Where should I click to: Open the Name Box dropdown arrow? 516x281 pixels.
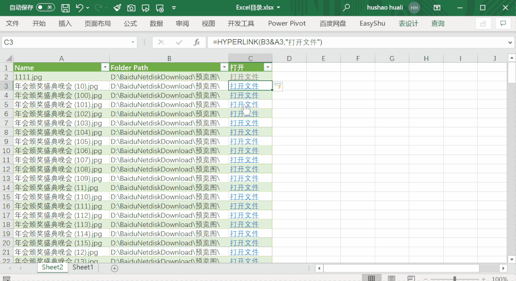coord(133,42)
